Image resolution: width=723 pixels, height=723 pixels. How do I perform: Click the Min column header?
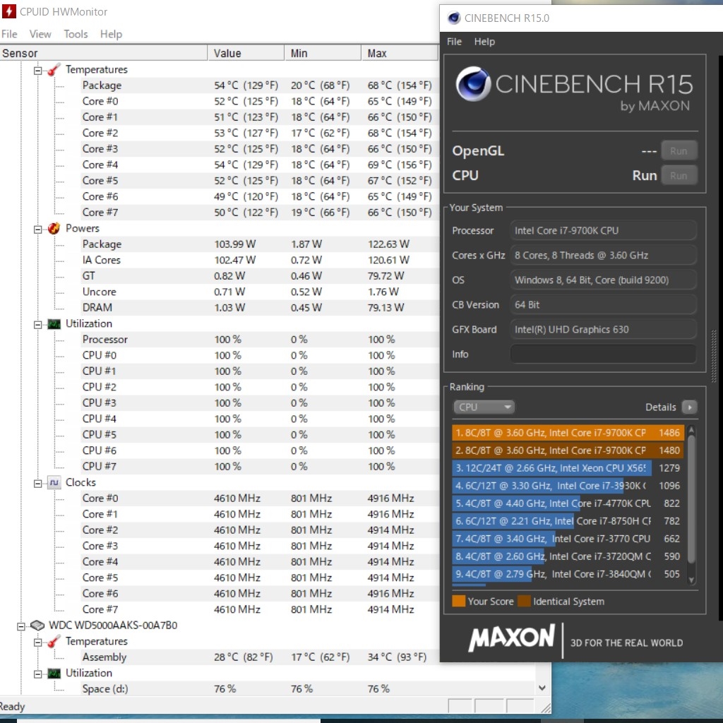coord(323,53)
